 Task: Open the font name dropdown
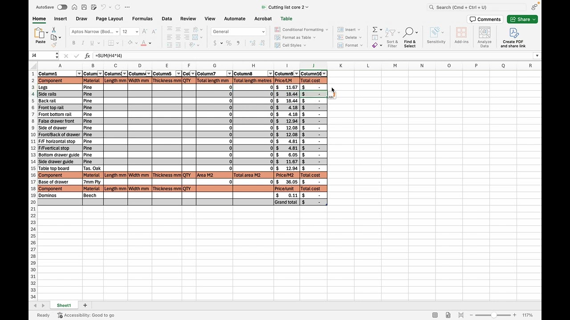117,32
